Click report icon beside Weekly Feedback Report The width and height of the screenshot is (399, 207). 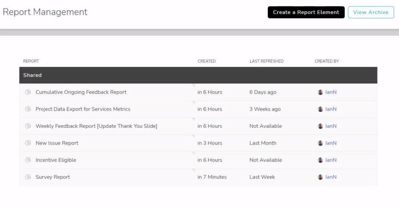[x=28, y=126]
